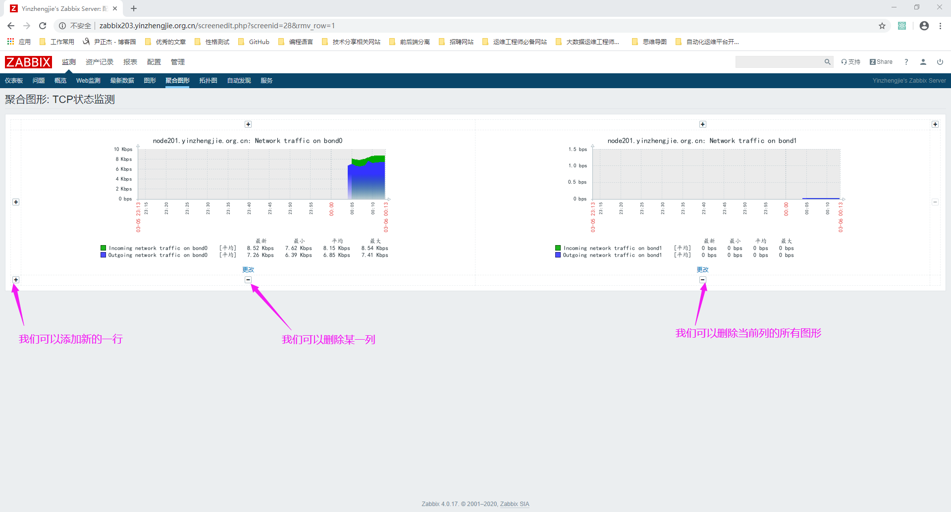Bookmark this page with star icon
The height and width of the screenshot is (512, 951).
coord(882,26)
